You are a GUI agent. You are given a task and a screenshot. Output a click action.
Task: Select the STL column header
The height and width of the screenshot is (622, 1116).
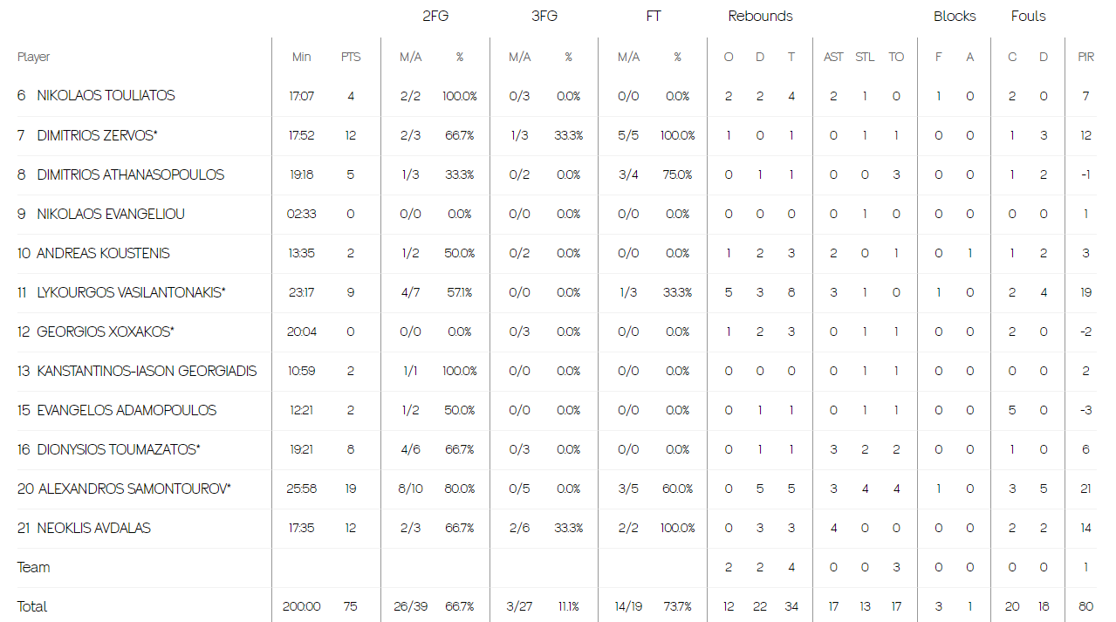point(865,57)
